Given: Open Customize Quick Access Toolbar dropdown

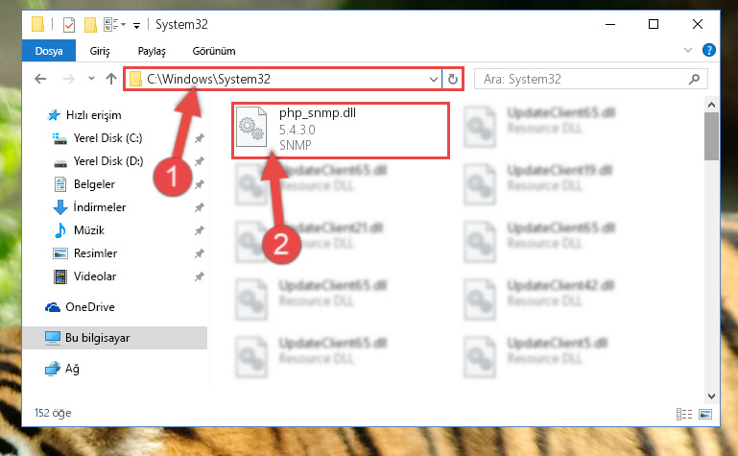Looking at the screenshot, I should 136,25.
